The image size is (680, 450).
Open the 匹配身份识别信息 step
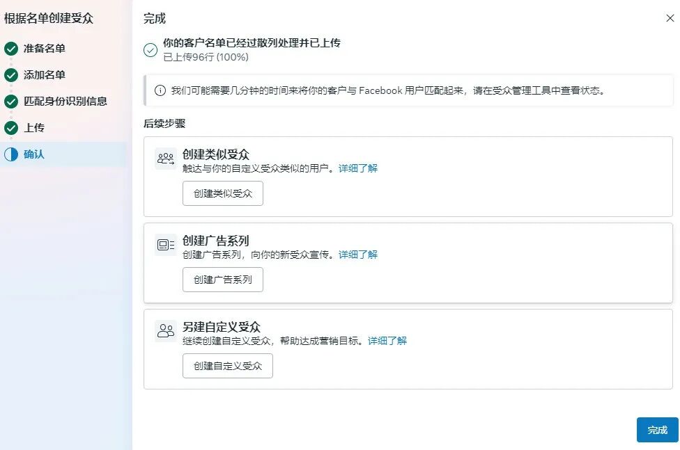pyautogui.click(x=65, y=102)
